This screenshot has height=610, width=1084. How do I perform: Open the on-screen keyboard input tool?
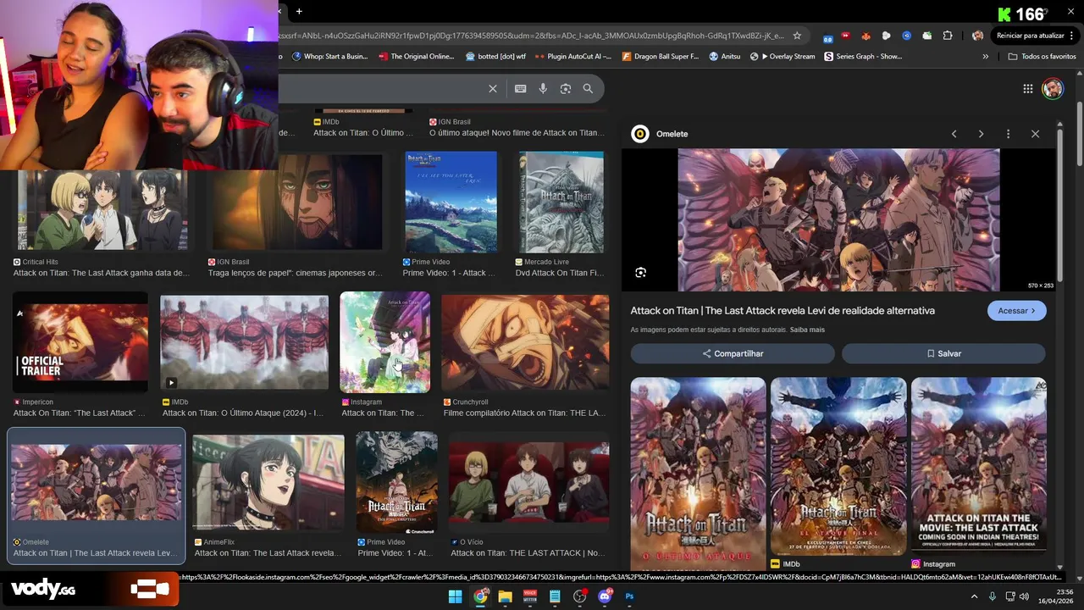pyautogui.click(x=520, y=88)
